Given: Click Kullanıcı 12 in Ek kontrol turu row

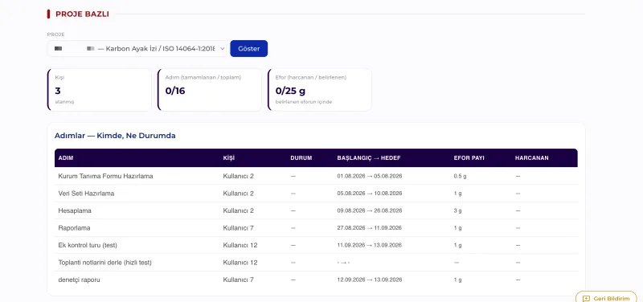Looking at the screenshot, I should (240, 245).
